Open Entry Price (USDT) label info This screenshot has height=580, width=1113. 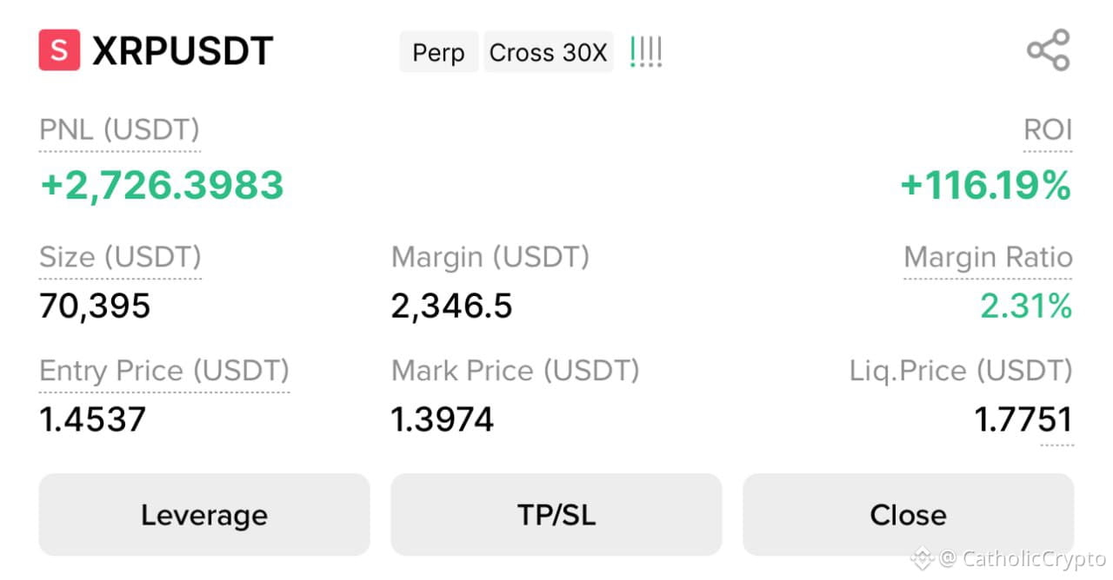pos(164,371)
